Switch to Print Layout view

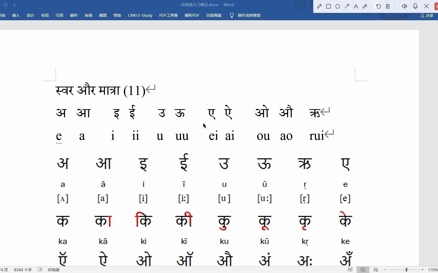click(363, 270)
